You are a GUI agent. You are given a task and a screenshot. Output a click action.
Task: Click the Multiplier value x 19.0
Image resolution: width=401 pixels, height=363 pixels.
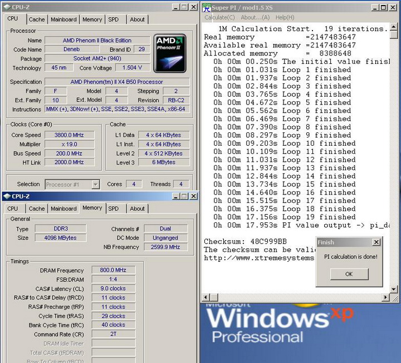[x=69, y=144]
